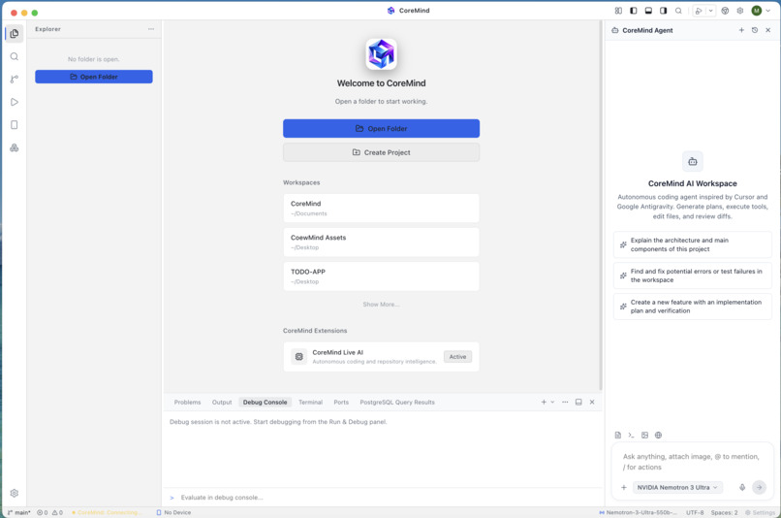Click the image icon above the chat input
Screen dimensions: 781x518
tap(644, 435)
